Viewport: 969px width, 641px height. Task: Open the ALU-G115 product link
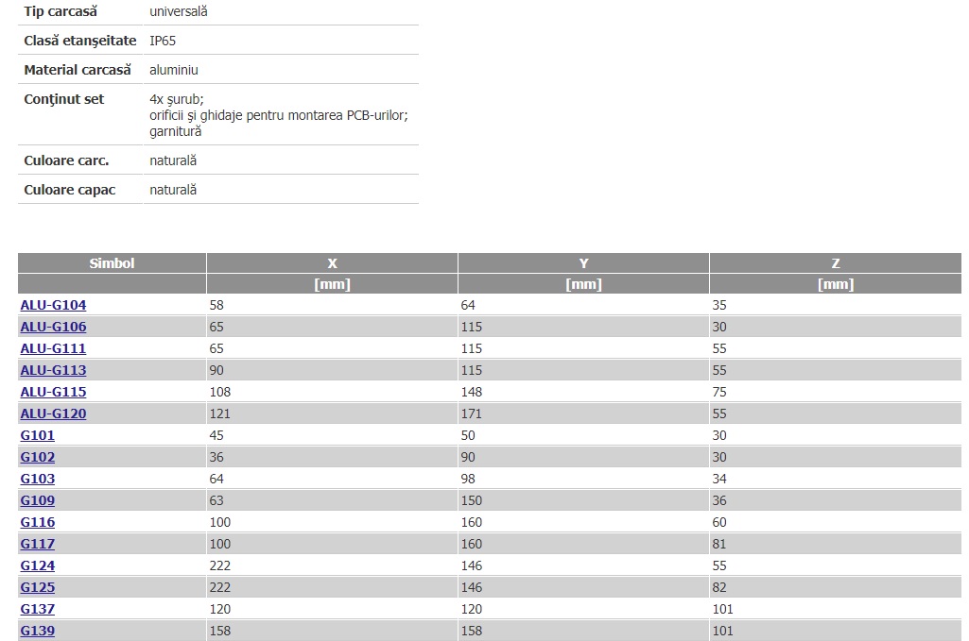coord(53,392)
